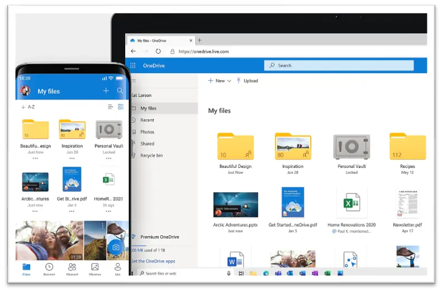This screenshot has height=291, width=442.
Task: Select My files in the web sidebar
Action: pyautogui.click(x=164, y=108)
